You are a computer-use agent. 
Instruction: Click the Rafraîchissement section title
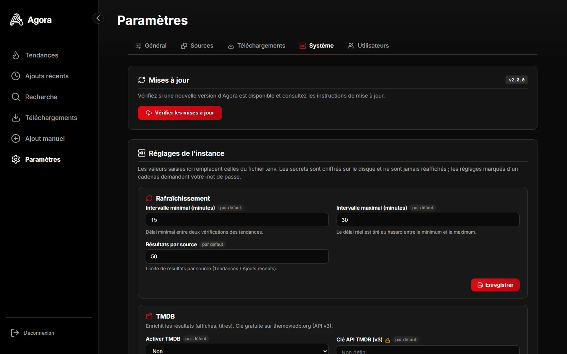tap(183, 198)
